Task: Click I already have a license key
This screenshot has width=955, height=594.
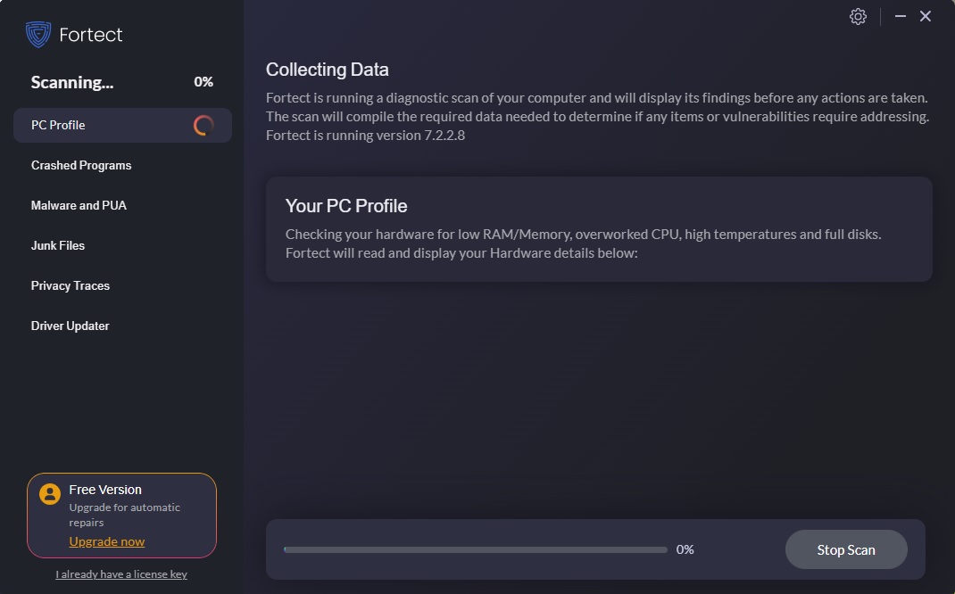Action: [x=121, y=574]
